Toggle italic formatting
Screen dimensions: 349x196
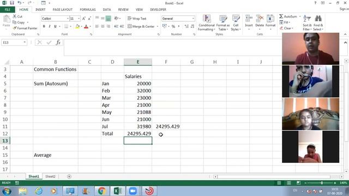tap(50, 27)
